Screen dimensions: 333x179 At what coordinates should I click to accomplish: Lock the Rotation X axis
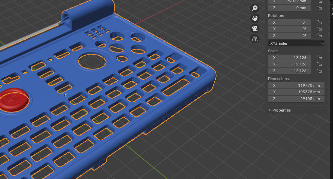pyautogui.click(x=319, y=22)
